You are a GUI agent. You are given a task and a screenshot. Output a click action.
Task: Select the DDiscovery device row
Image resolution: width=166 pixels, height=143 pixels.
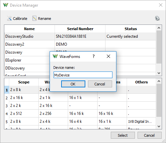coord(27,68)
